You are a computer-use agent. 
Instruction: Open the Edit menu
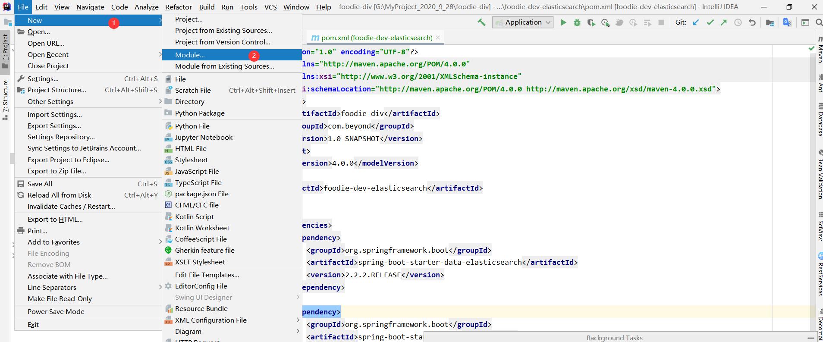click(41, 7)
